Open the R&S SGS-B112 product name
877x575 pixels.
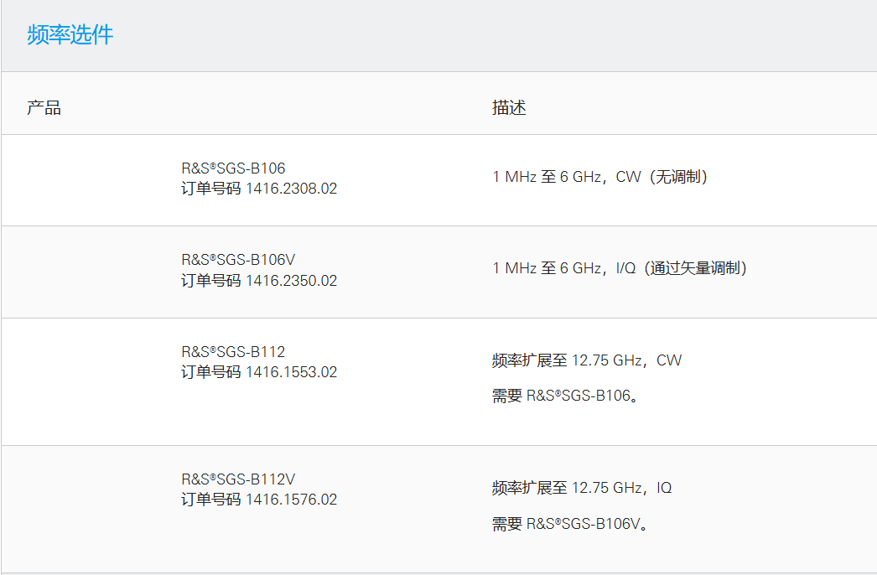click(x=233, y=352)
